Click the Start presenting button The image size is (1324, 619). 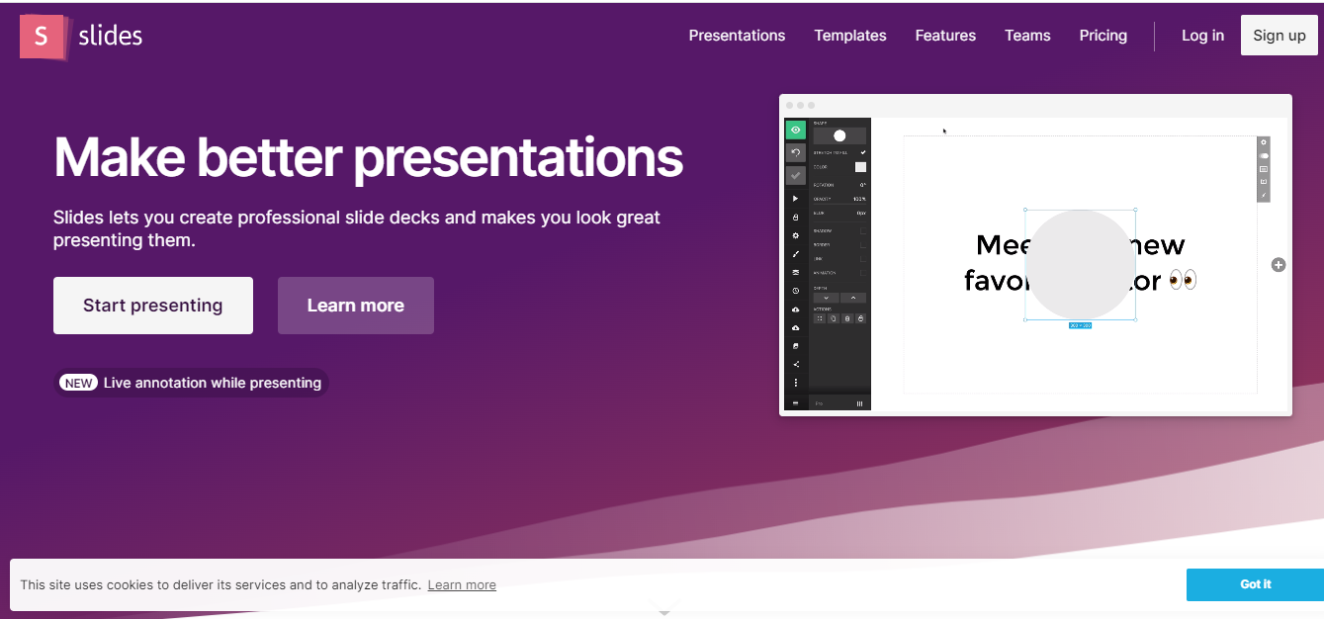pos(153,306)
